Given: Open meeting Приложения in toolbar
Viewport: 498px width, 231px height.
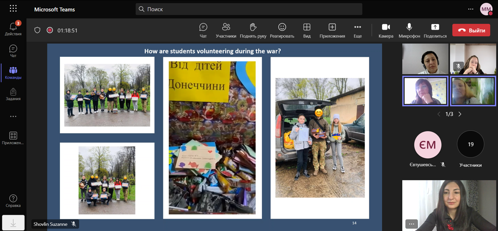Looking at the screenshot, I should [x=332, y=30].
